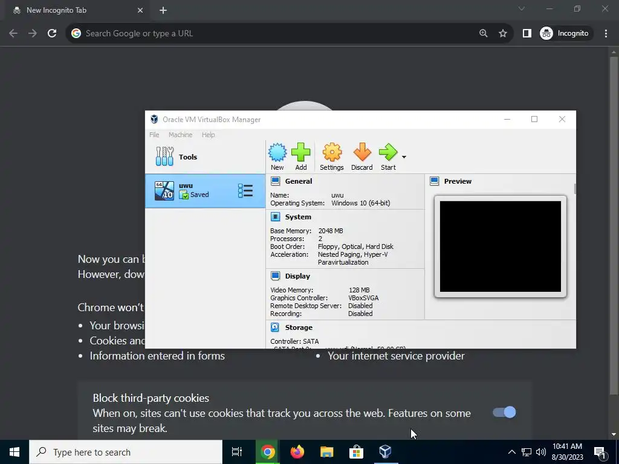Open the uwu machine tools list menu
Image resolution: width=619 pixels, height=464 pixels.
click(245, 191)
